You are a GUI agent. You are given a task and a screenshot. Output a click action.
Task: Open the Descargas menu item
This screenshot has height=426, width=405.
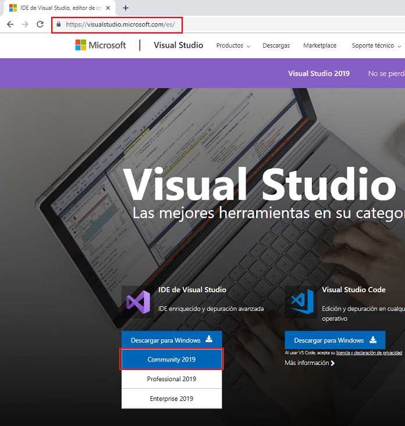(276, 46)
